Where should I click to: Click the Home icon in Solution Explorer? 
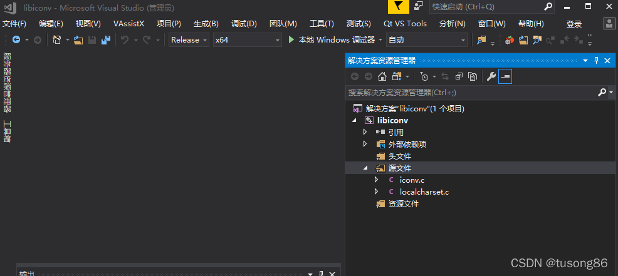point(382,76)
